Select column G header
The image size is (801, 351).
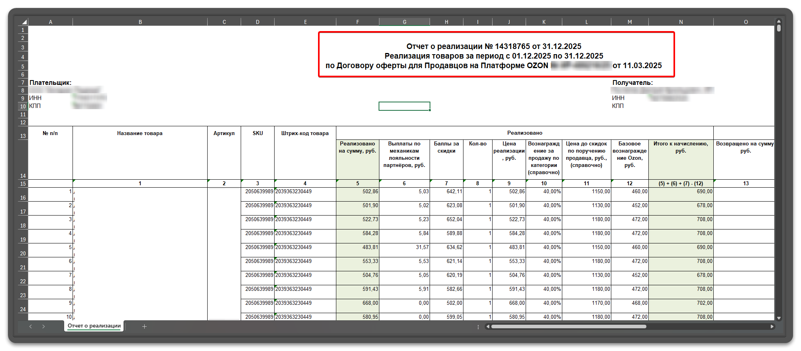click(x=404, y=22)
